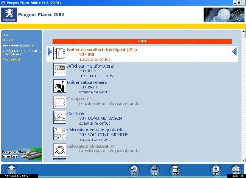This screenshot has width=246, height=178.
Task: Click the Peugeot lion logo
Action: (x=9, y=15)
